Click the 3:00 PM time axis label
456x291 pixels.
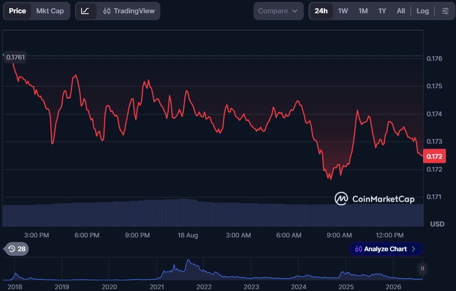point(37,235)
